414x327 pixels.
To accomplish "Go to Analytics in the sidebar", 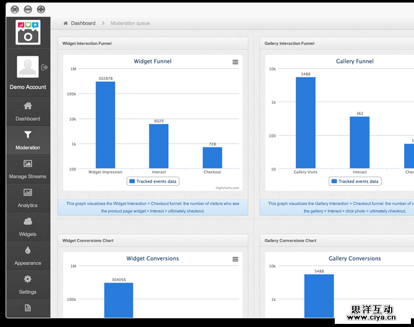I will (28, 198).
